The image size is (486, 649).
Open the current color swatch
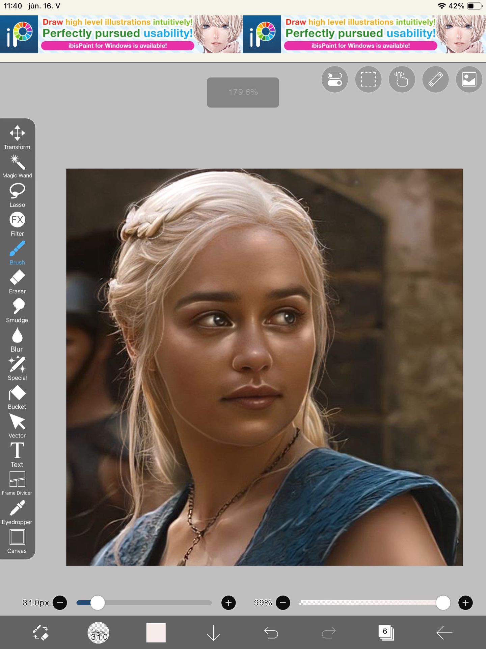point(156,632)
